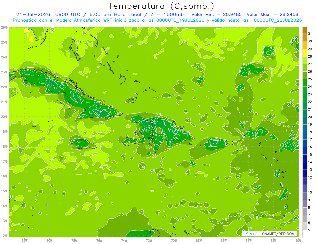
Task: Click the legend swatch between 26 and 27
Action: click(x=305, y=68)
